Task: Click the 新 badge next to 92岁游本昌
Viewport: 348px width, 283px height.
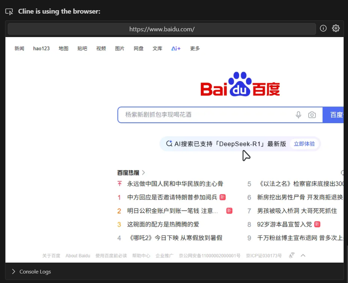Action: click(x=317, y=224)
